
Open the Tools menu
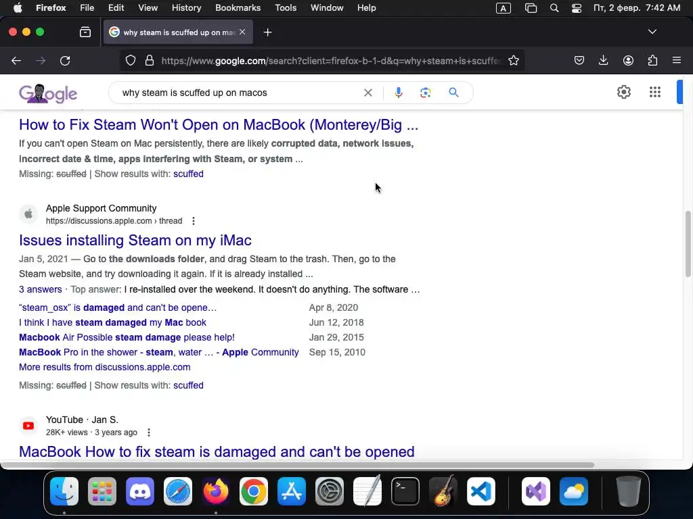coord(286,8)
